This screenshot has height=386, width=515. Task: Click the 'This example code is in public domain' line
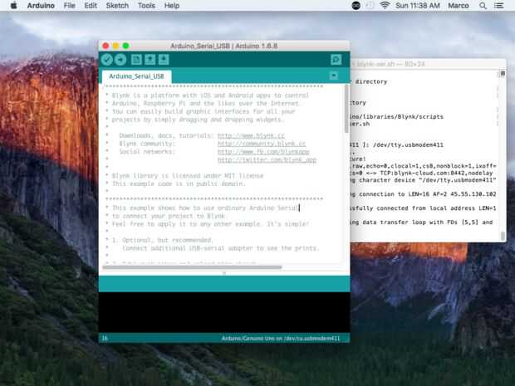[x=179, y=183]
